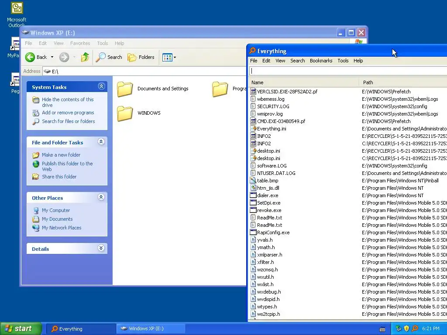447x335 pixels.
Task: Open Explorer Help menu
Action: [x=120, y=43]
